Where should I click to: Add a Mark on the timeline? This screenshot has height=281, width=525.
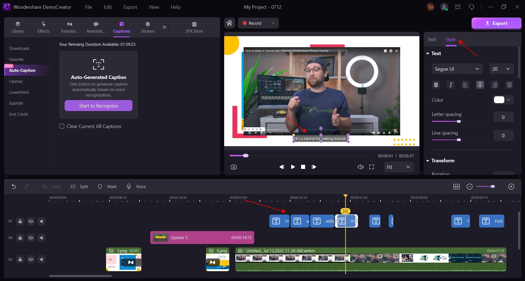tap(107, 186)
